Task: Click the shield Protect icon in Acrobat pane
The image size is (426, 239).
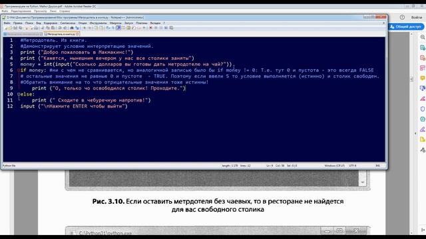Action: pos(423,109)
